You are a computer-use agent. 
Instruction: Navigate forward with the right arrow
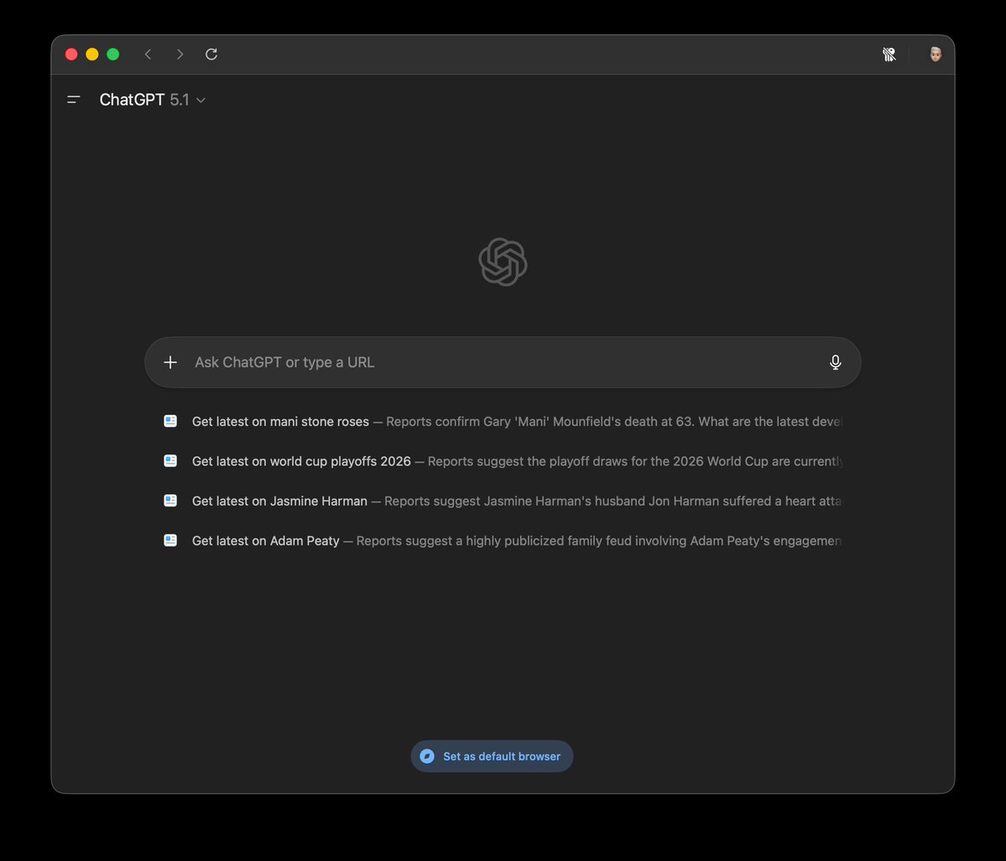click(180, 54)
